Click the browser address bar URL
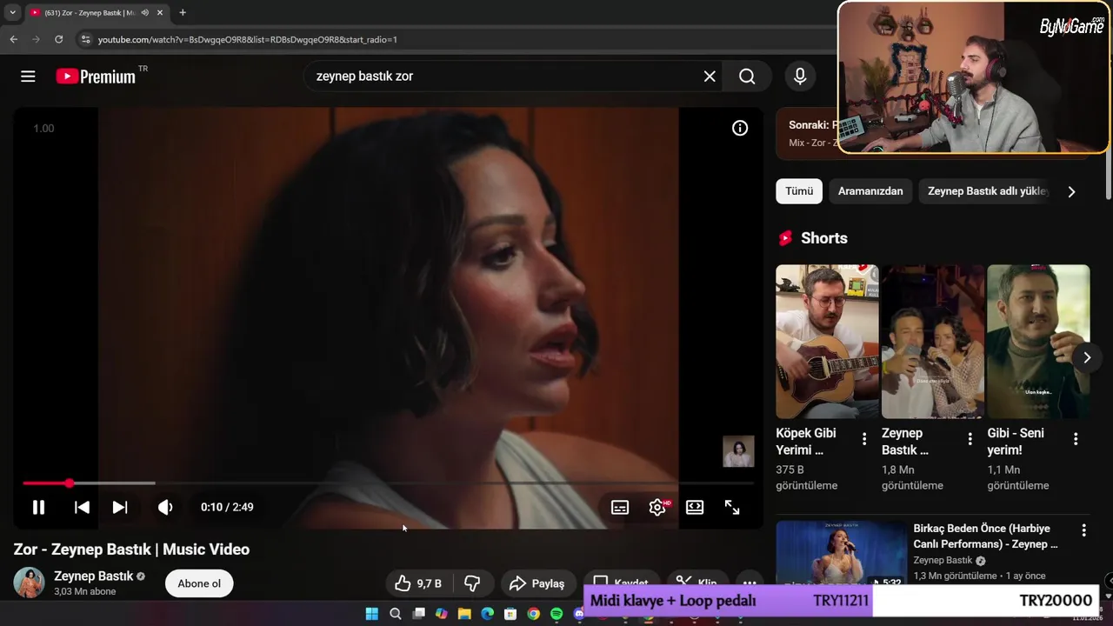 point(248,39)
